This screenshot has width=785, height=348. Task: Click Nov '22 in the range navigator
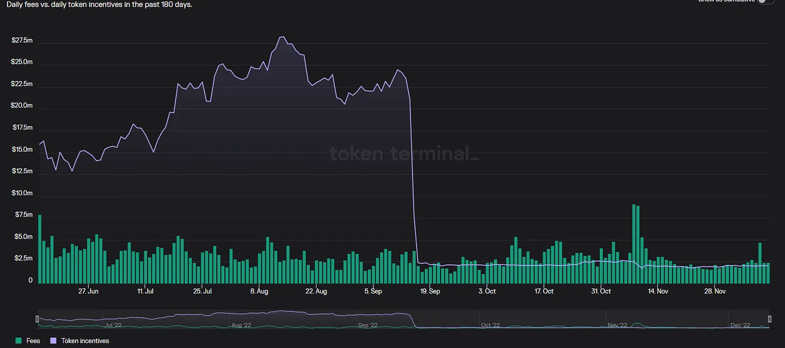[618, 325]
